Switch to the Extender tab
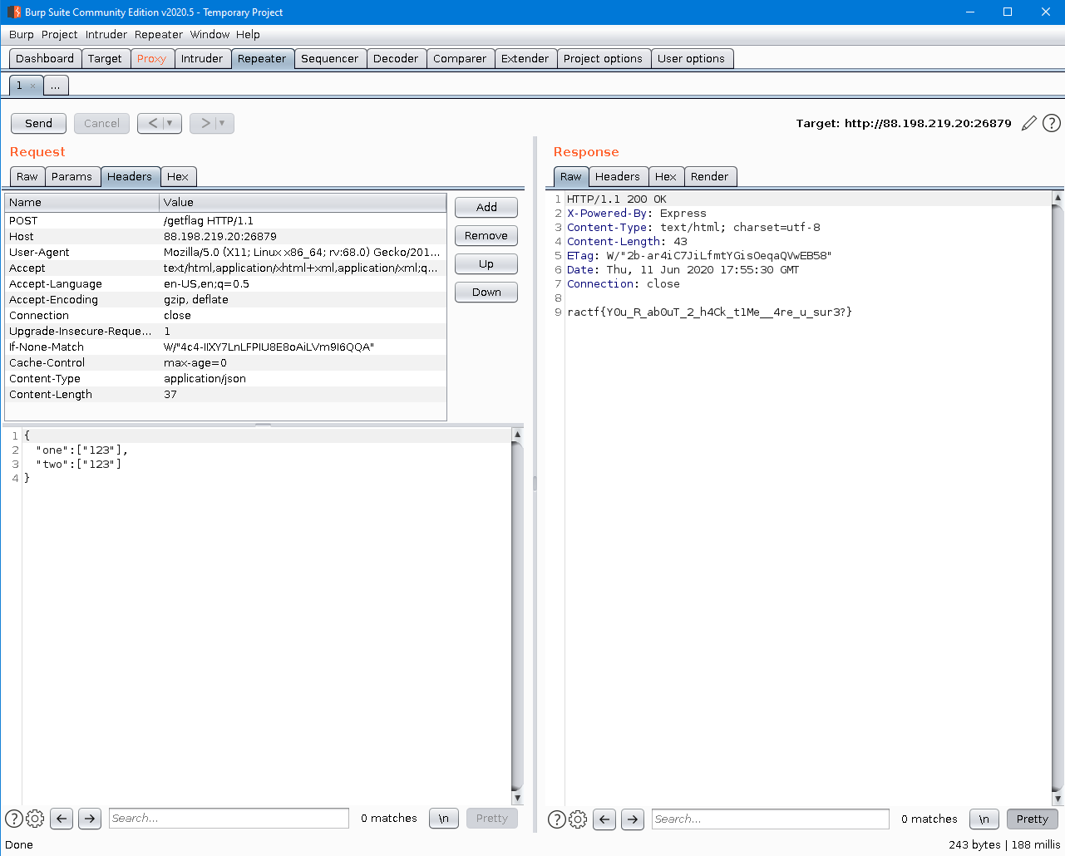 (x=525, y=59)
